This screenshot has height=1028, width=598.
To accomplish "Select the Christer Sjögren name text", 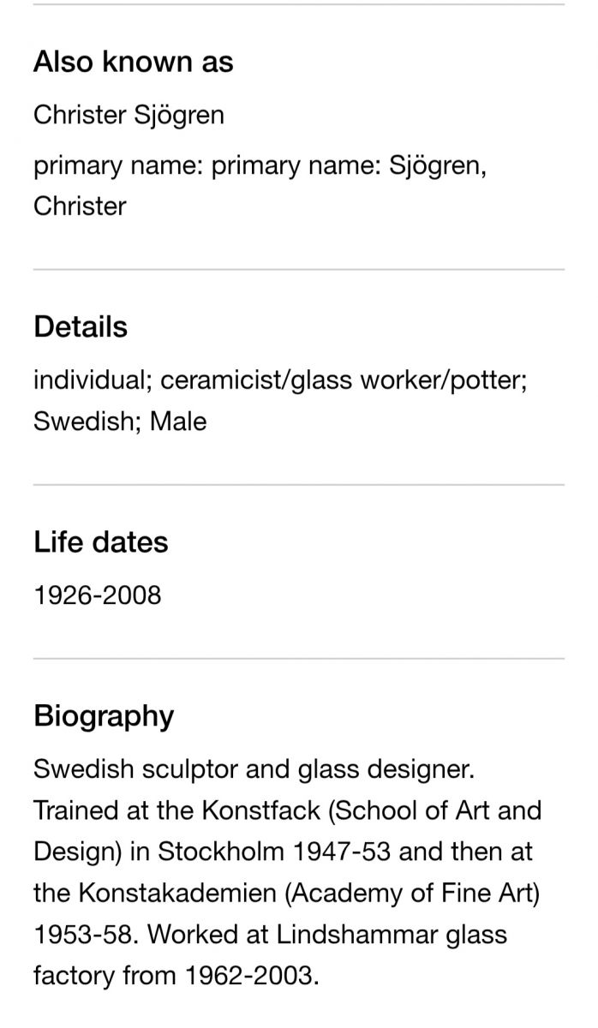I will [129, 115].
